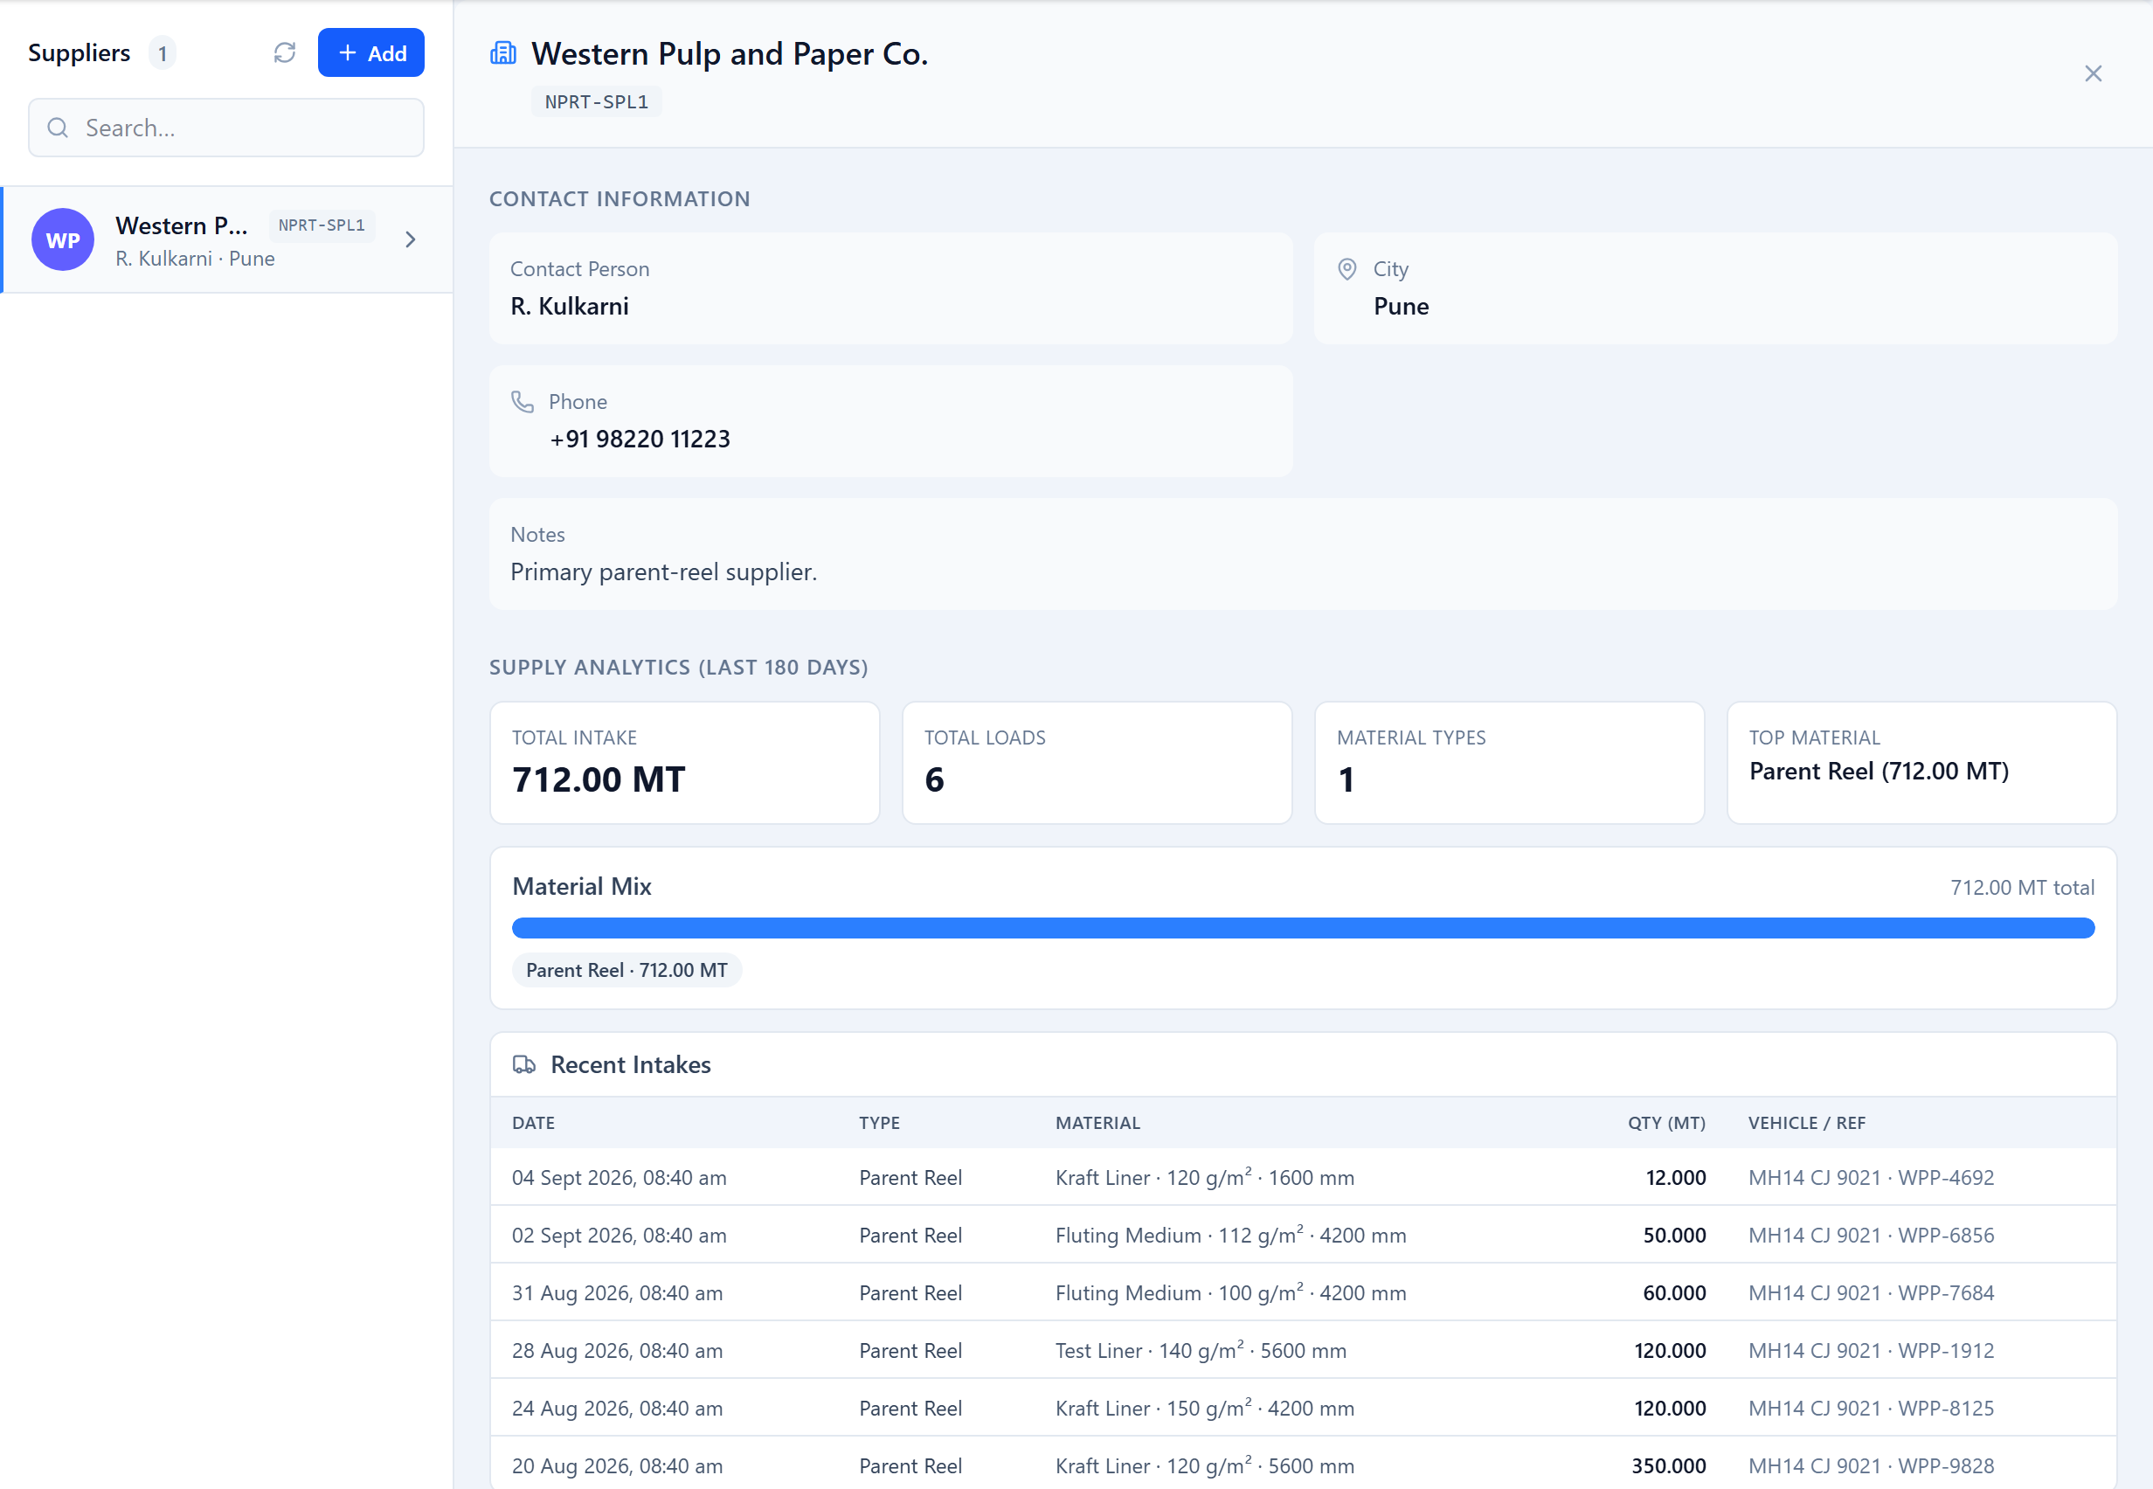Click the phone number +91 98220 11223
Image resolution: width=2153 pixels, height=1489 pixels.
pos(640,440)
